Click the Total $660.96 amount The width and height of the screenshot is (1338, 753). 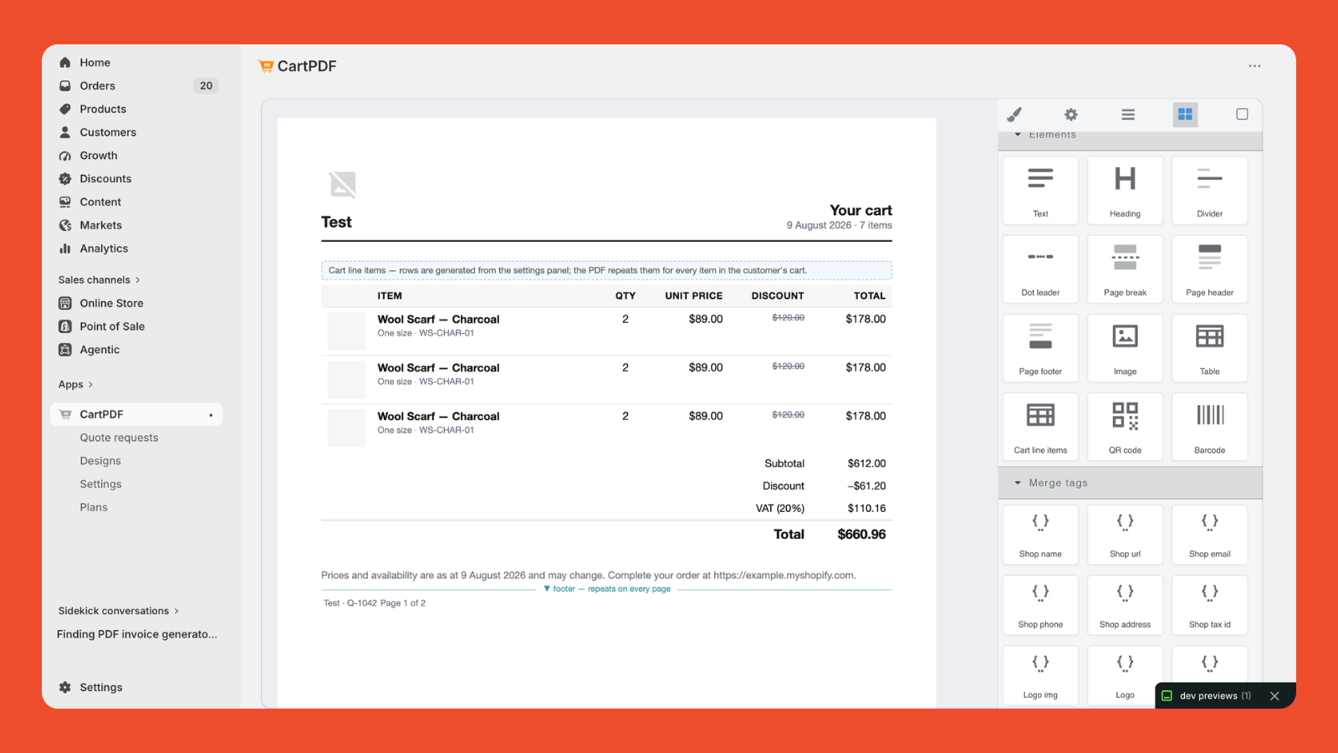click(861, 534)
